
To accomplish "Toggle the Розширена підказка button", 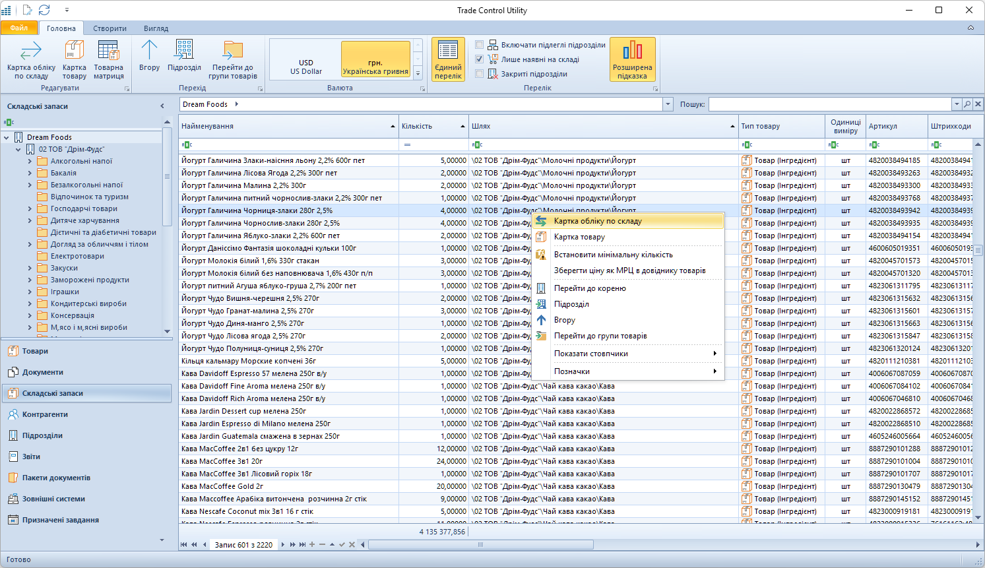I will tap(632, 59).
